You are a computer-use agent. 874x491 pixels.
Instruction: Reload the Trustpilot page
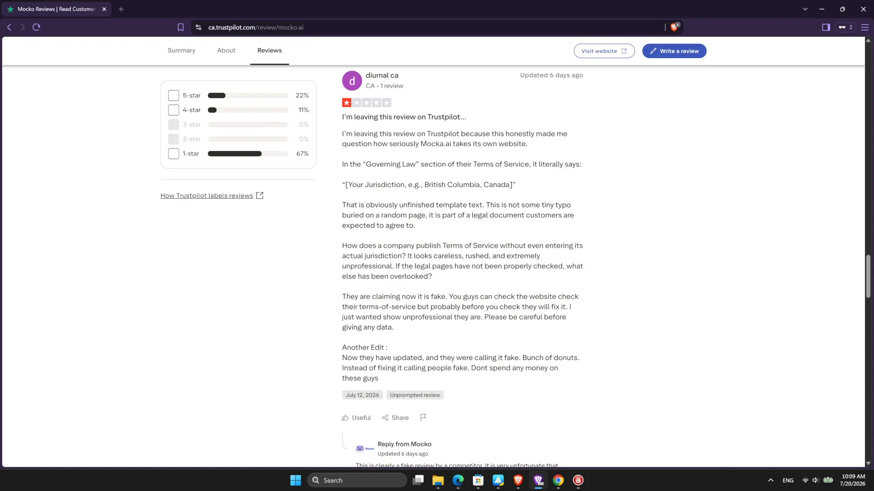click(x=36, y=27)
